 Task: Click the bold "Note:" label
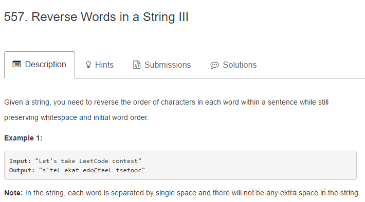tap(13, 193)
